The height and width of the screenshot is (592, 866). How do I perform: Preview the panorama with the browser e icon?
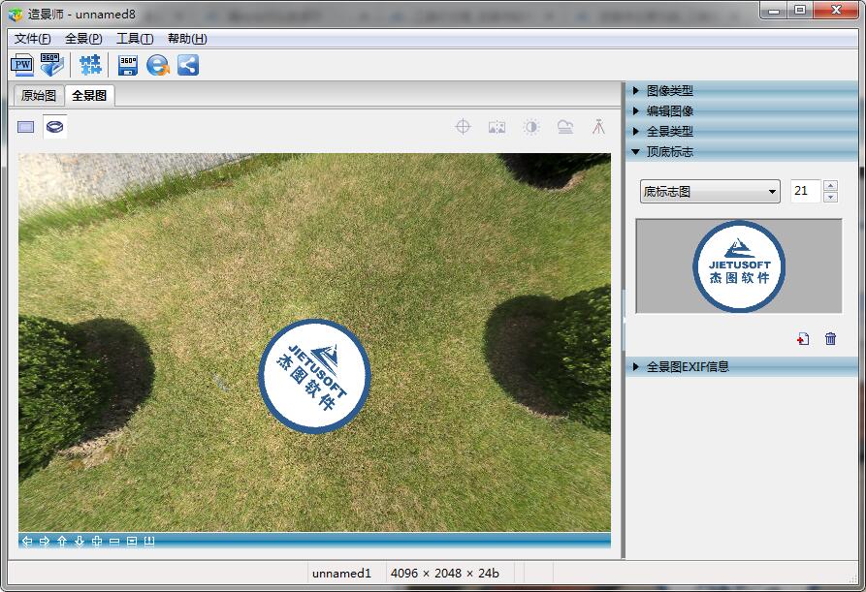(158, 65)
